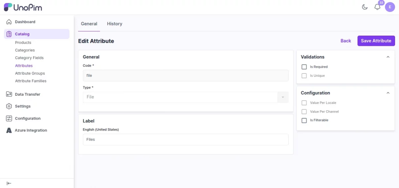
Task: Check the Is Filterable option
Action: coord(304,120)
